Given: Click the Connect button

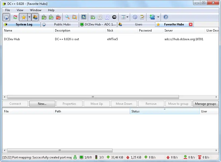Looking at the screenshot, I should click(x=15, y=104).
